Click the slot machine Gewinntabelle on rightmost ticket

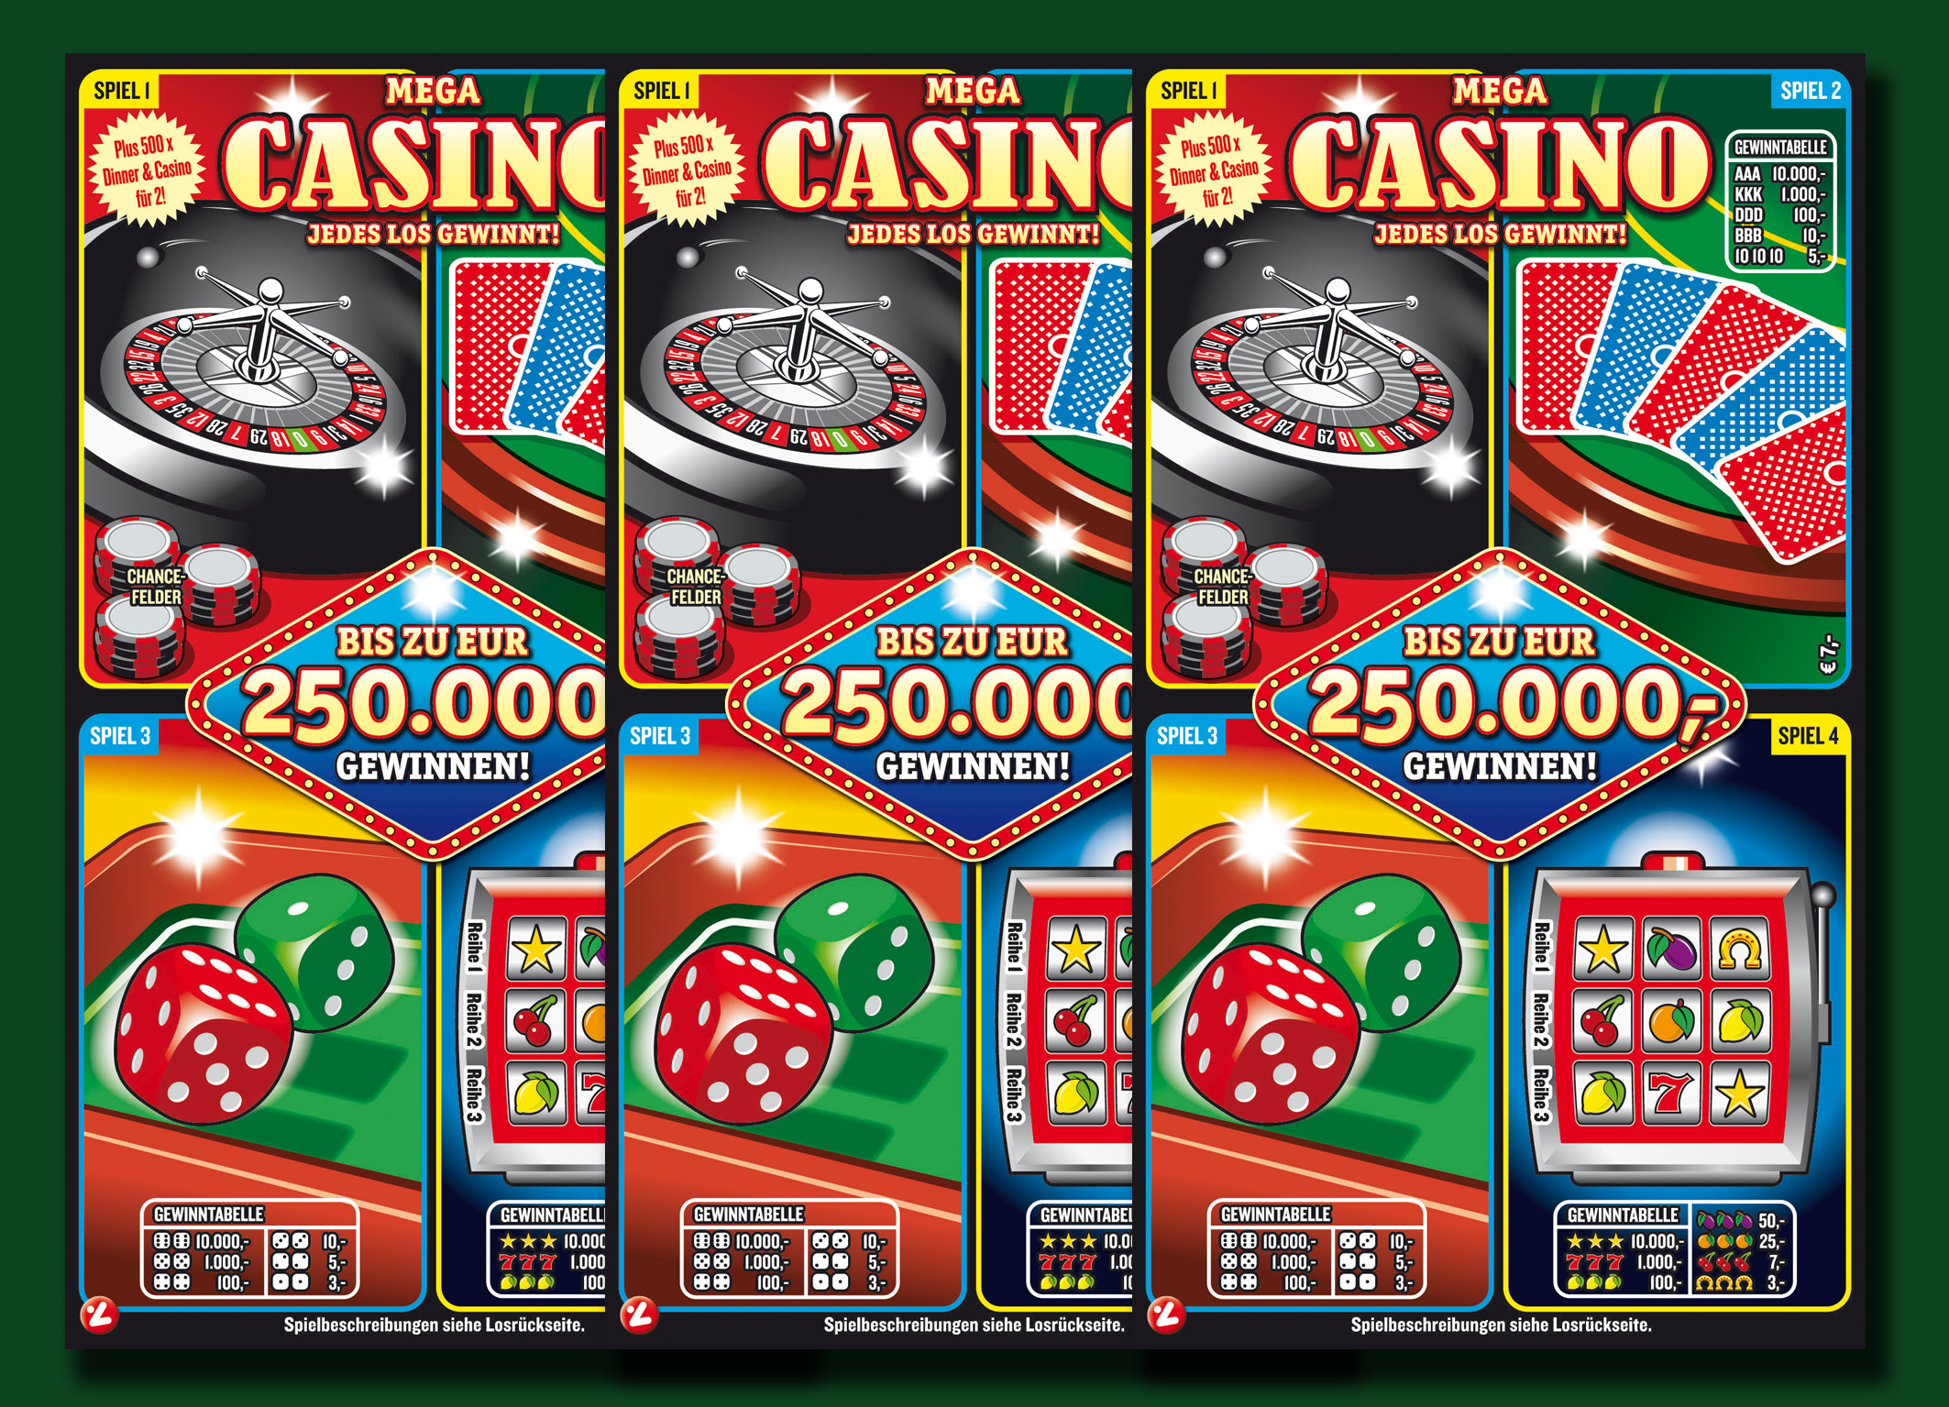click(x=1674, y=1248)
